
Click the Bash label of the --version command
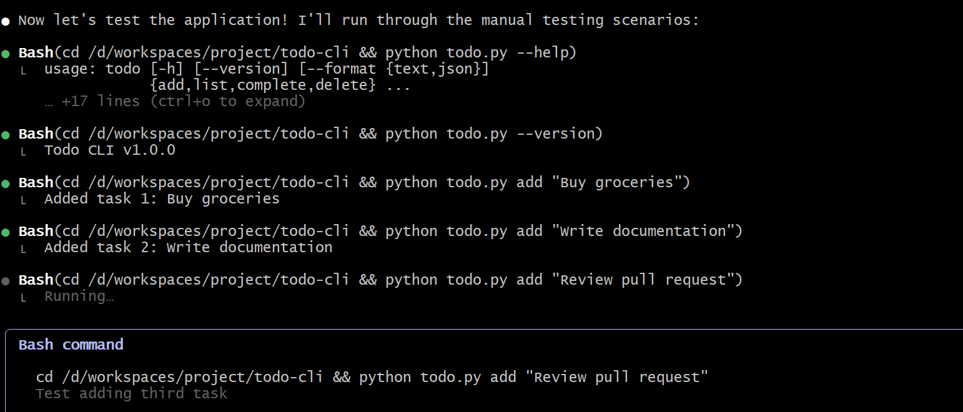[36, 134]
